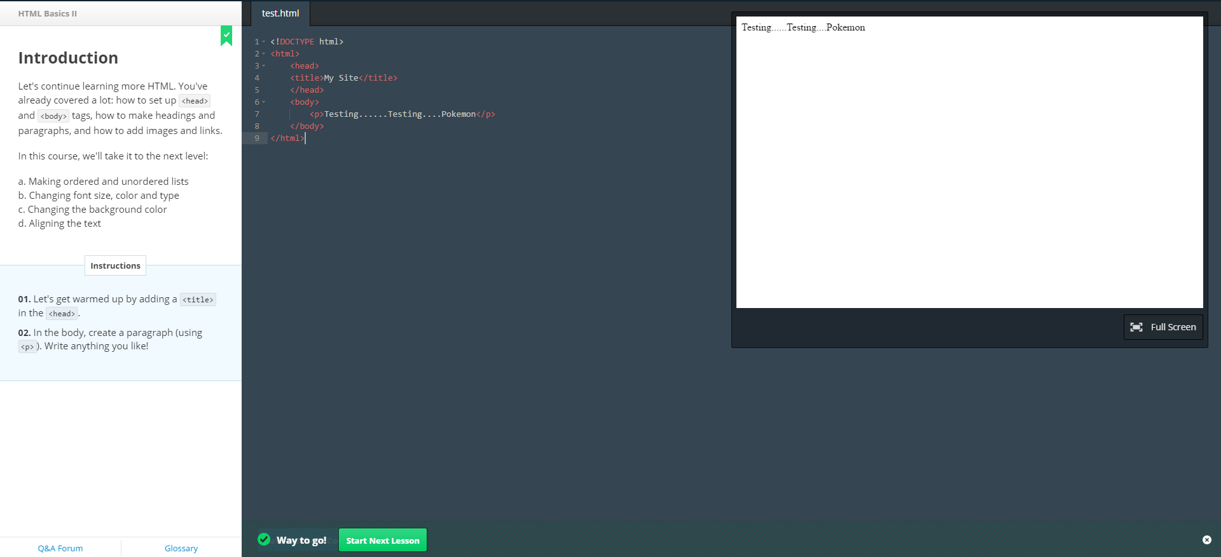The width and height of the screenshot is (1221, 557).
Task: Click the HTML Basics II course title
Action: [48, 13]
